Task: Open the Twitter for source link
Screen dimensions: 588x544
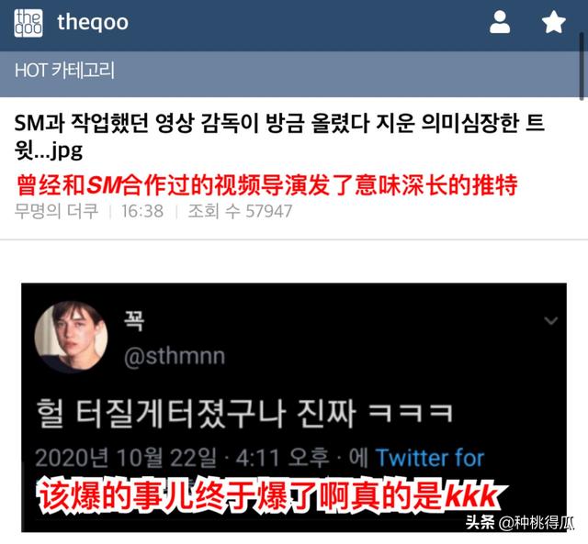Action: click(x=430, y=458)
